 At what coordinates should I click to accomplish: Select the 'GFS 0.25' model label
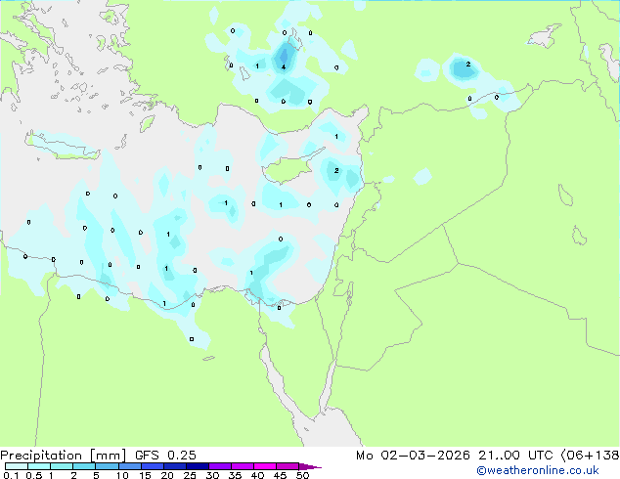coord(165,456)
